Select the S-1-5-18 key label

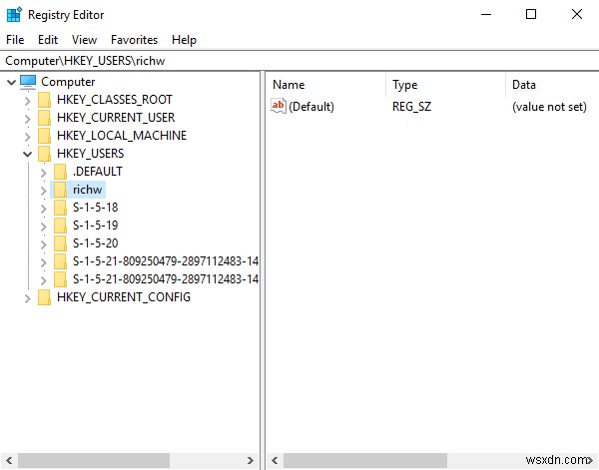pos(95,208)
